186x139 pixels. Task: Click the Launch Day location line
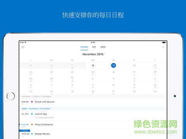coord(45,118)
